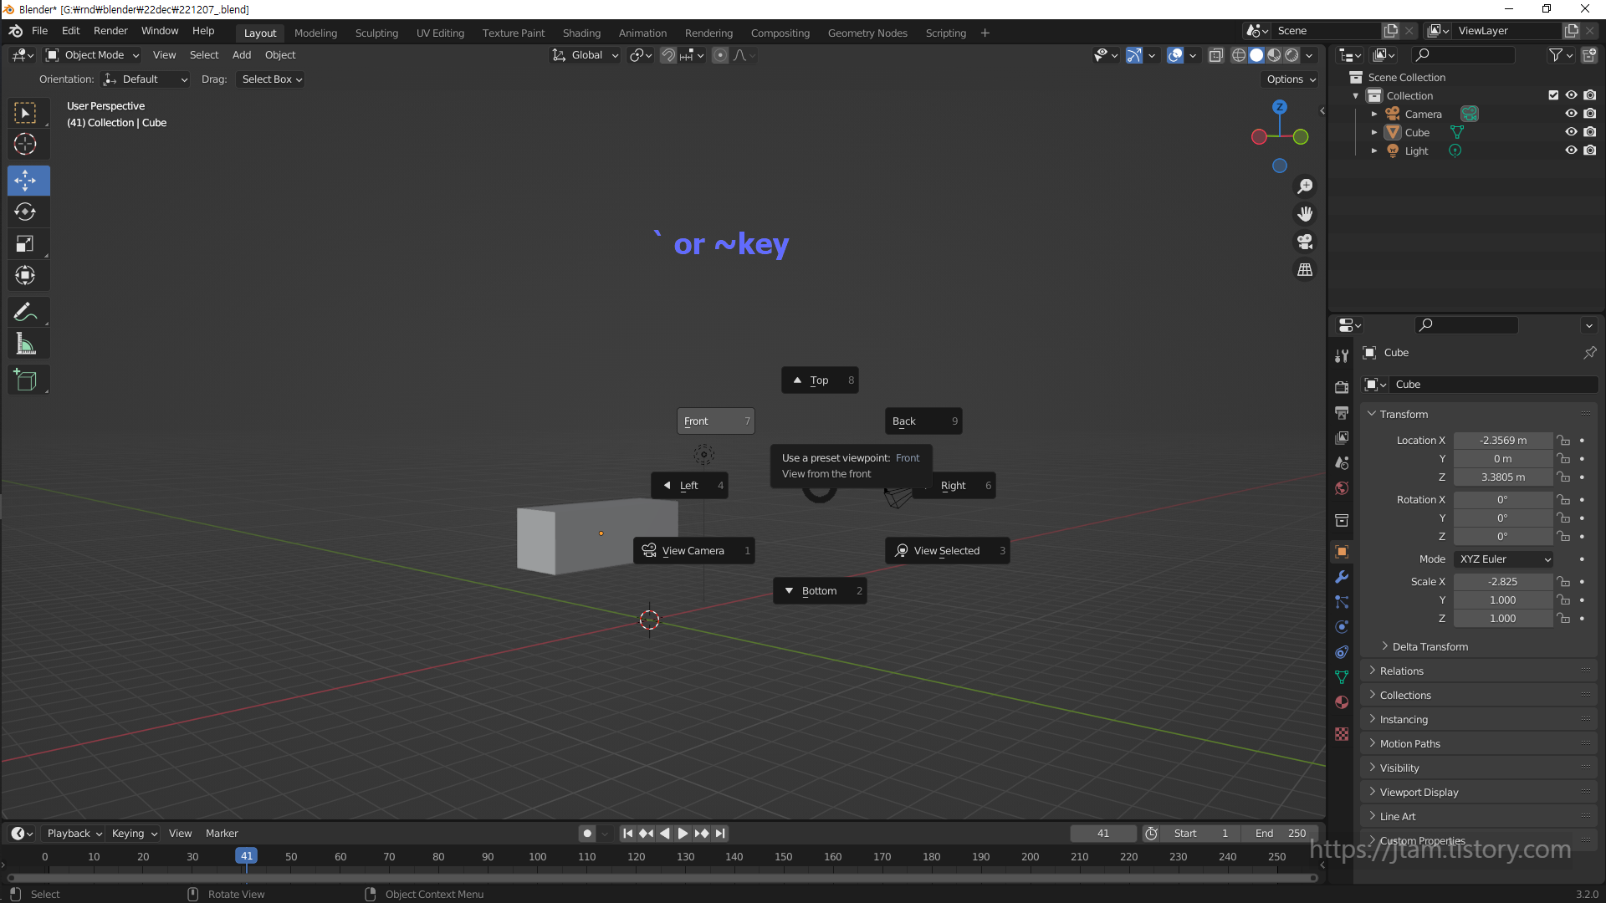Select the Add Cube tool
The width and height of the screenshot is (1606, 903).
[25, 380]
